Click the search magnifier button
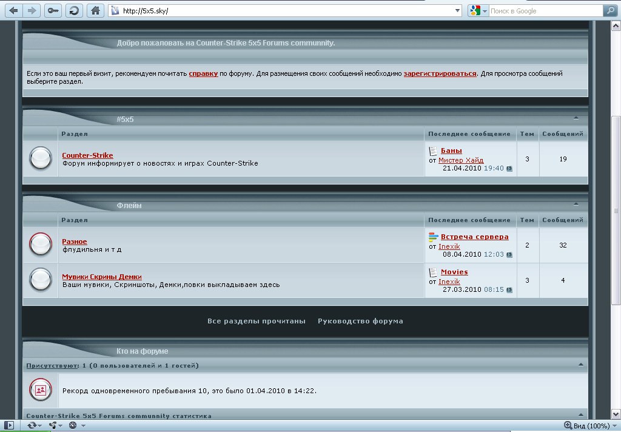 coord(609,11)
